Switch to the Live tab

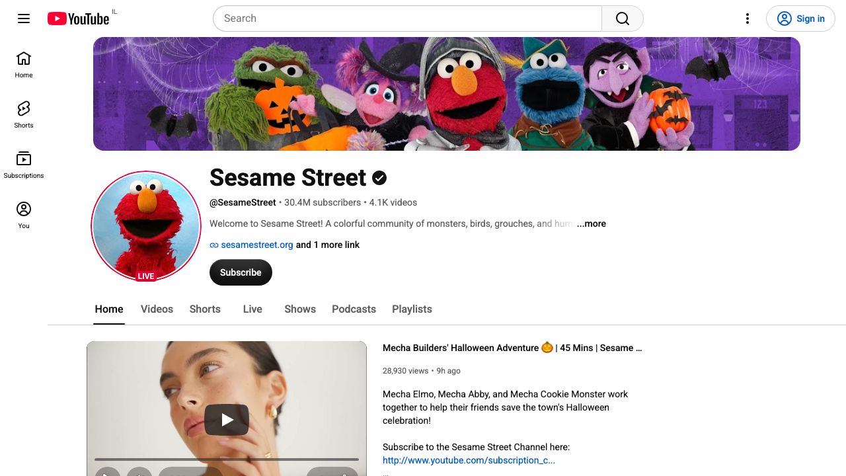252,309
